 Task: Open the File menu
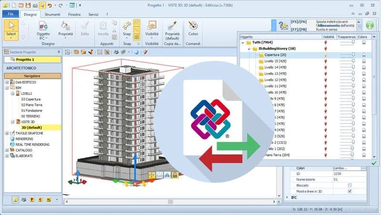(x=10, y=15)
